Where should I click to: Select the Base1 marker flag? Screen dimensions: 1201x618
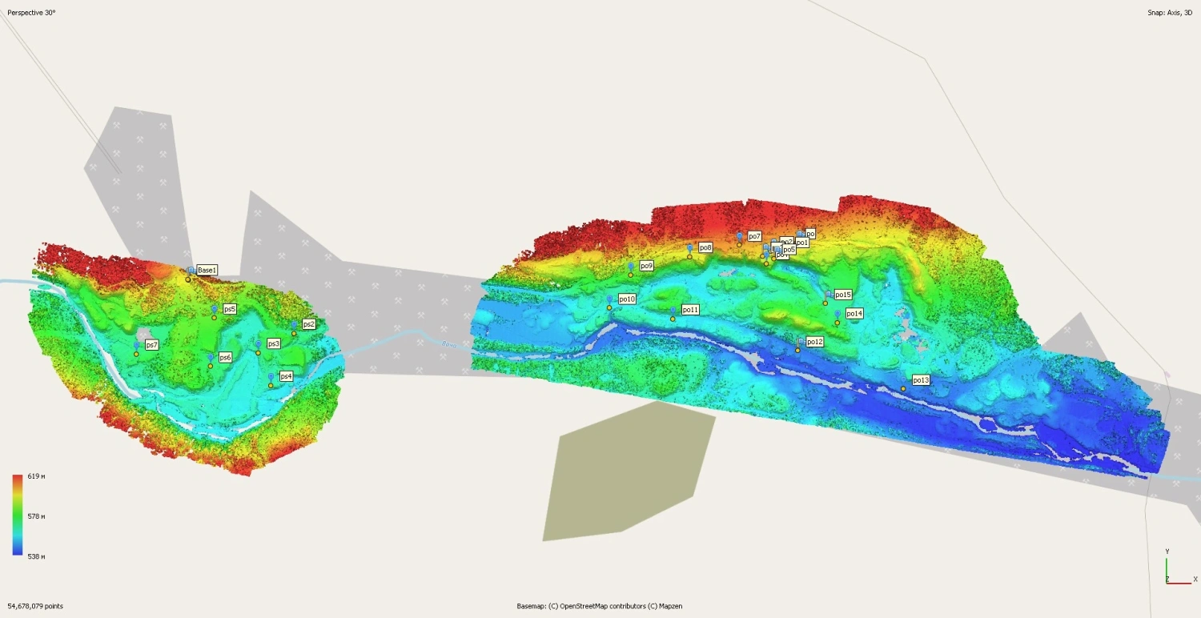[191, 271]
